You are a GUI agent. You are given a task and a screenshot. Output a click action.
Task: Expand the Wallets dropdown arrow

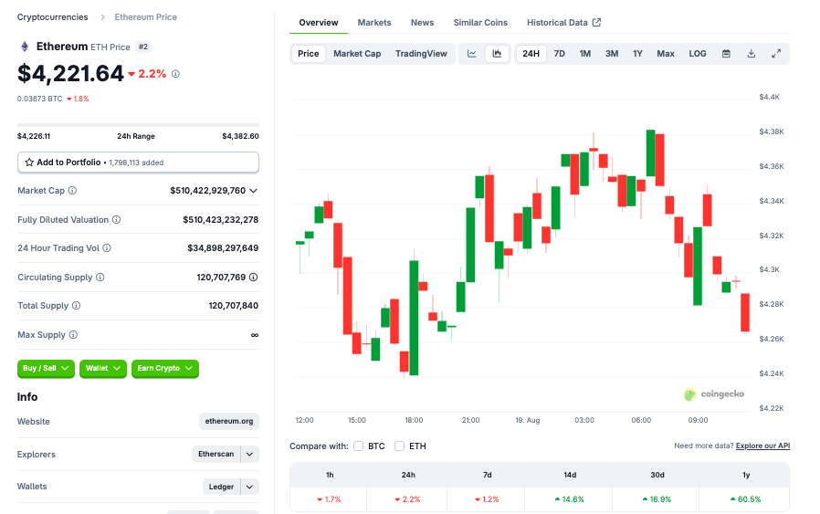pos(250,487)
